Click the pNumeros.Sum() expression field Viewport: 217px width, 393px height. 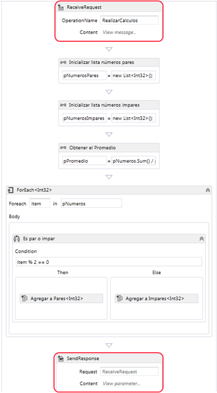[x=134, y=161]
